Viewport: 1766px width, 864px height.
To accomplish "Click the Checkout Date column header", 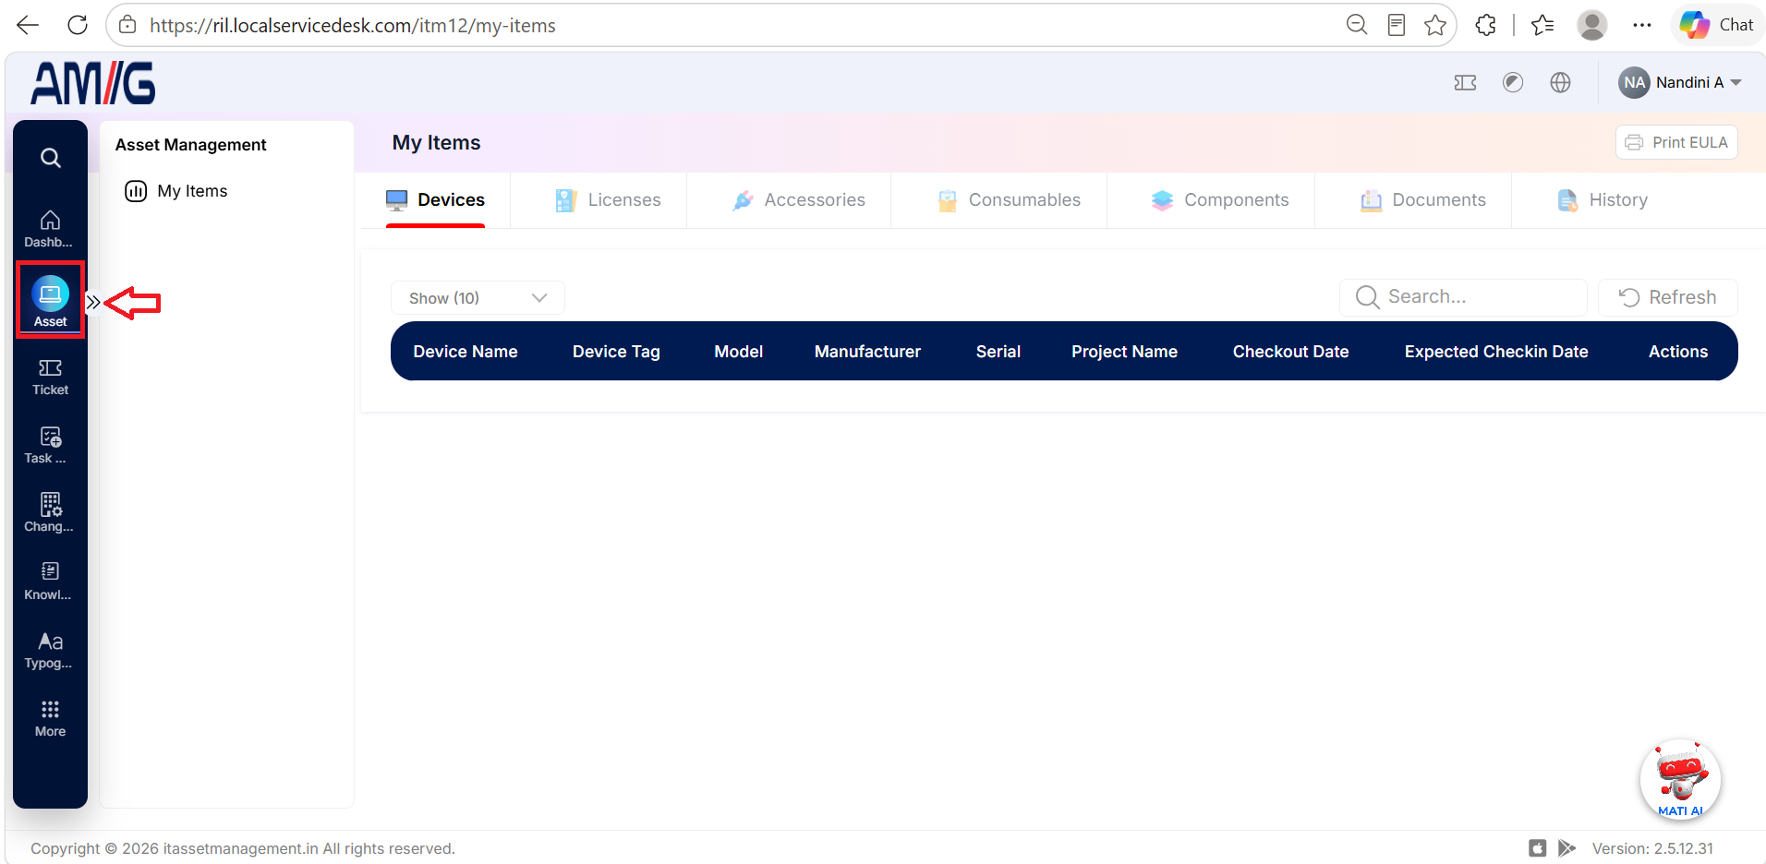I will [1290, 352].
